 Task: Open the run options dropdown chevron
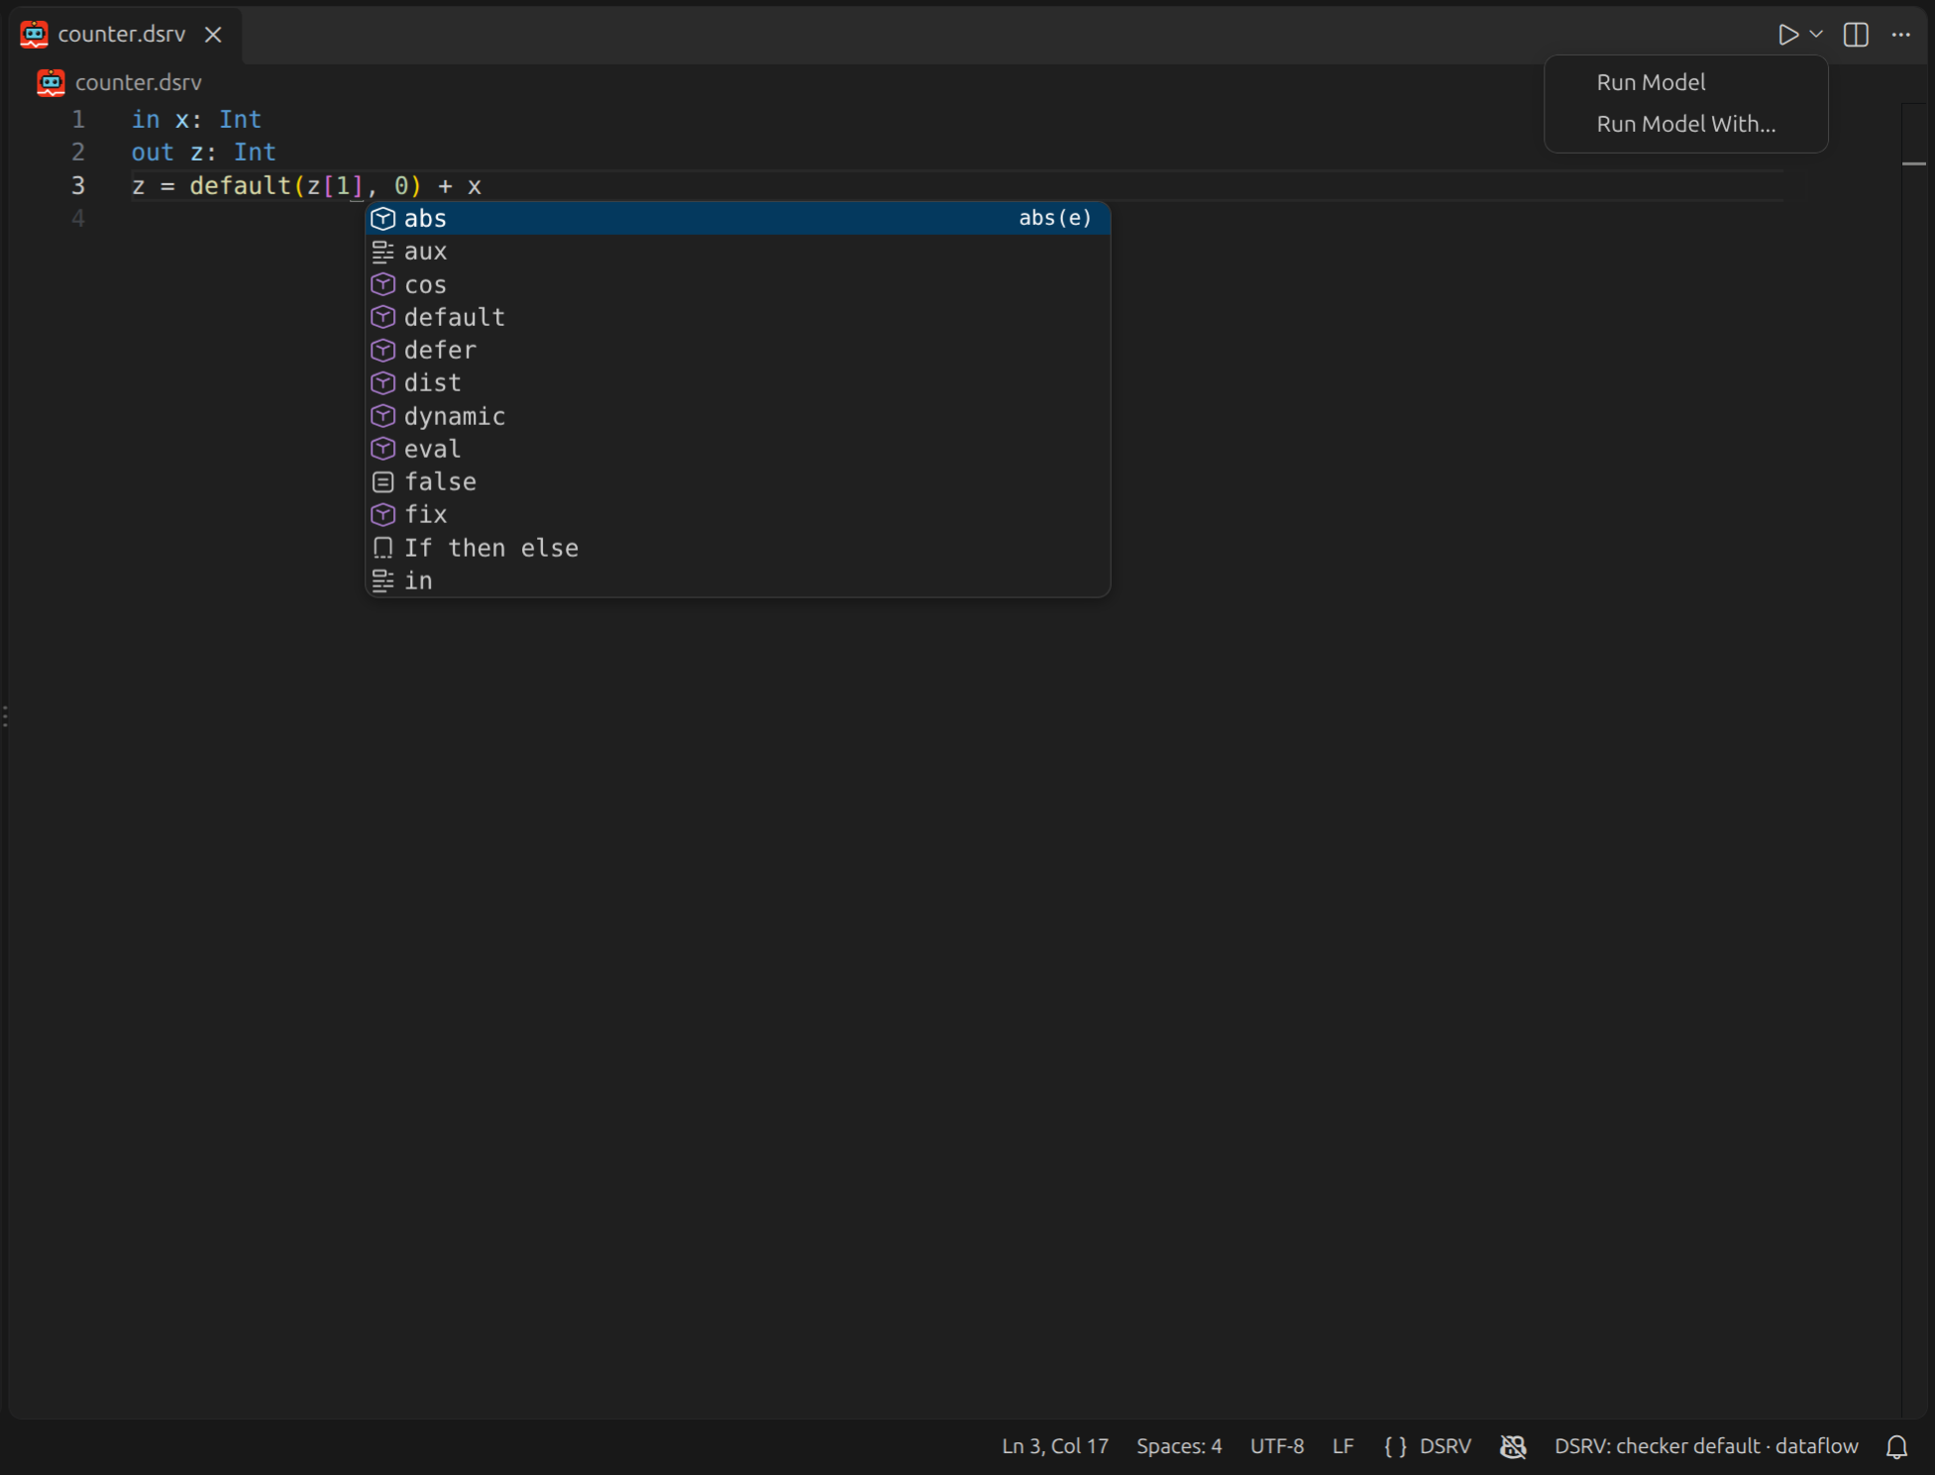click(1816, 35)
